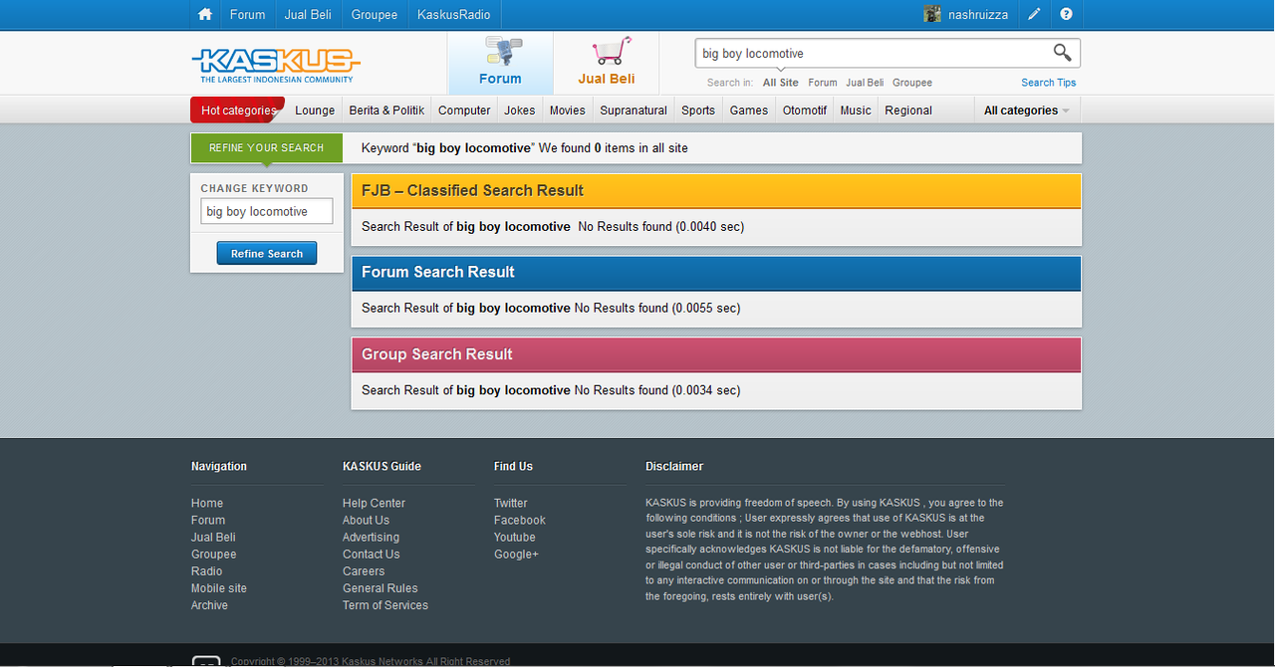Open the Movies category
1275x667 pixels.
568,111
